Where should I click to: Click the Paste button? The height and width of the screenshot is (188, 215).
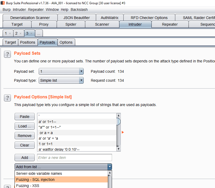pos(25,117)
